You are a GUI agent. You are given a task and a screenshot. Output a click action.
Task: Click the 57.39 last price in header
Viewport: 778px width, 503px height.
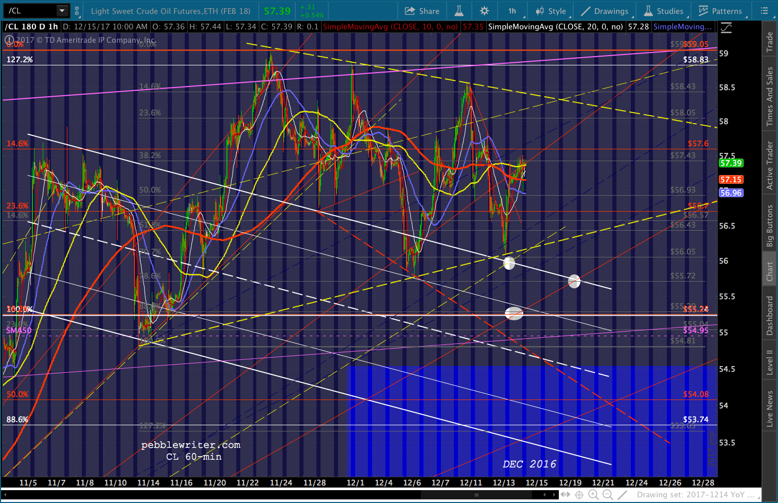coord(277,11)
